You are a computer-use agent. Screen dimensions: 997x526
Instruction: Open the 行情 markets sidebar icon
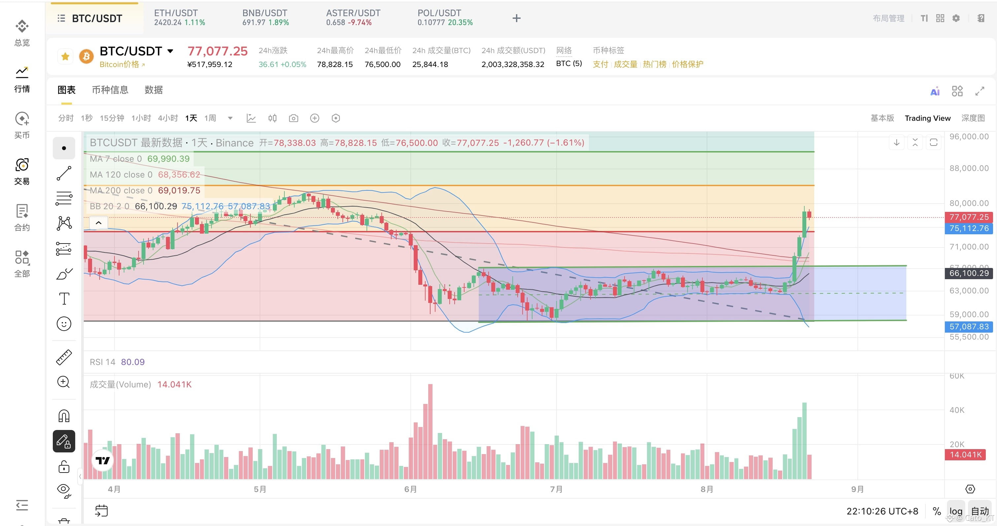22,79
